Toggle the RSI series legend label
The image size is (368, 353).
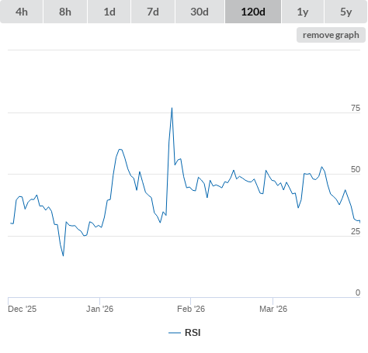(193, 333)
